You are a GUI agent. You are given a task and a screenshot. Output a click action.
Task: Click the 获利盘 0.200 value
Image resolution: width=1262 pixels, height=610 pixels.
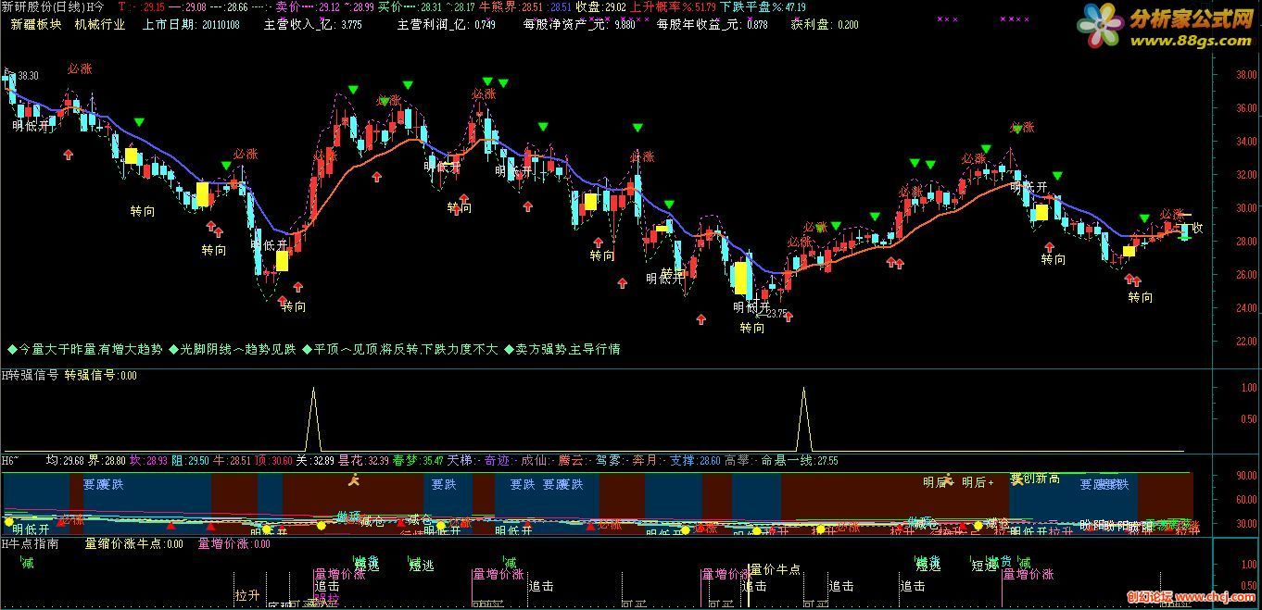coord(825,24)
